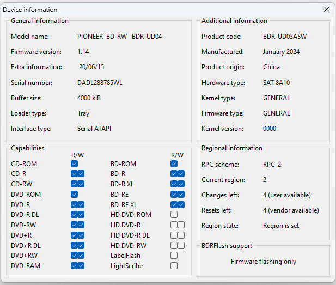
Task: Toggle the DVD-R read checkbox
Action: tap(74, 204)
